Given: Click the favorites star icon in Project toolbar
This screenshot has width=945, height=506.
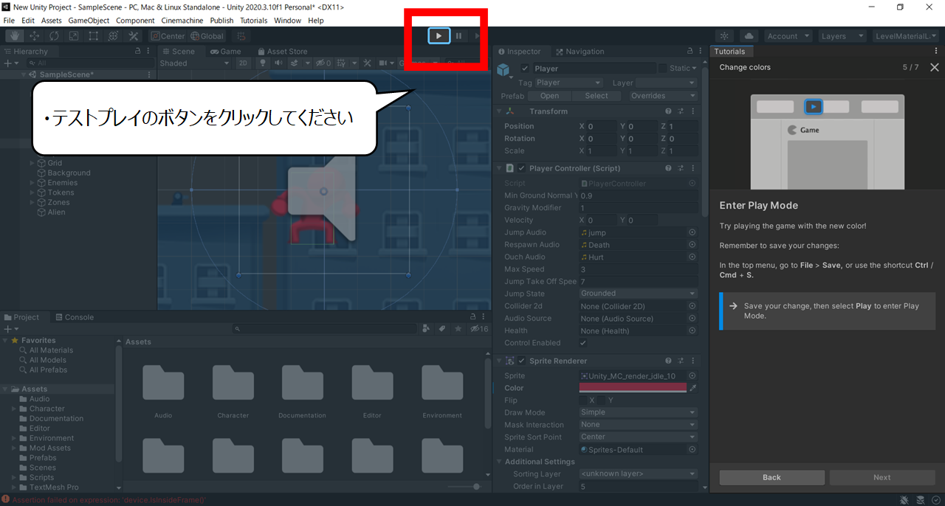Looking at the screenshot, I should tap(458, 328).
